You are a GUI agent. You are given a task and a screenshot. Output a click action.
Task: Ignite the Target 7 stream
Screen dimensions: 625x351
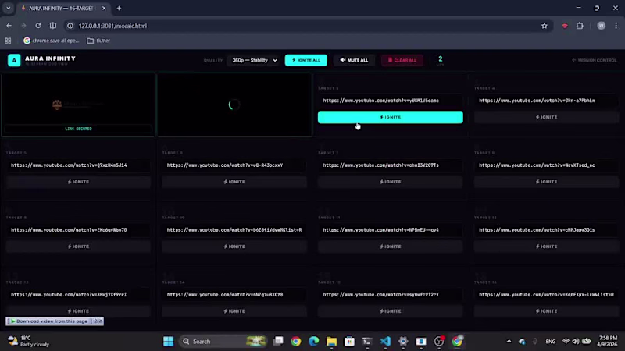click(x=390, y=182)
